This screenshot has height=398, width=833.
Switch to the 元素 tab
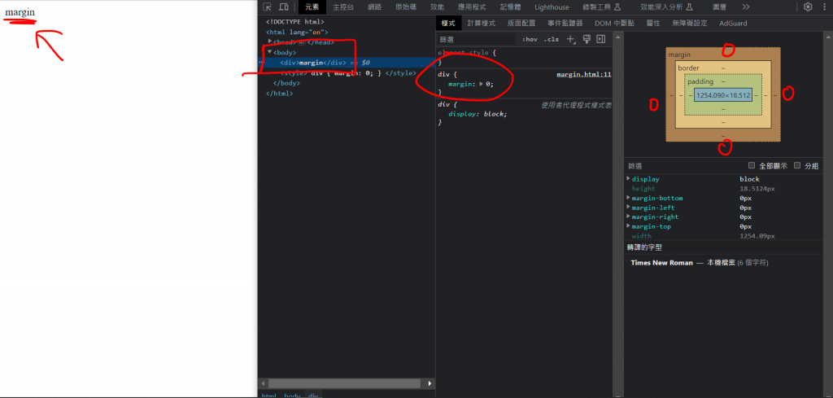click(312, 7)
